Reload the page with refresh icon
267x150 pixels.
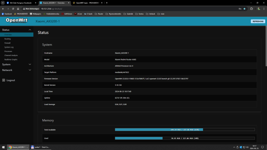tap(13, 9)
